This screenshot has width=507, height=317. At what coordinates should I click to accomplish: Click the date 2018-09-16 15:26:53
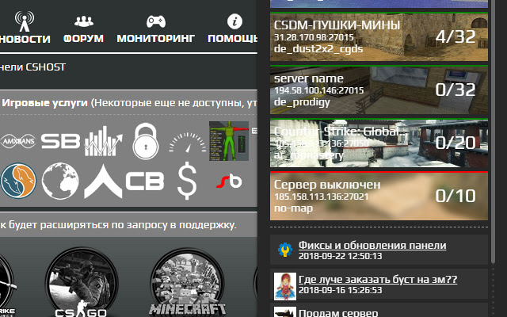click(x=340, y=290)
